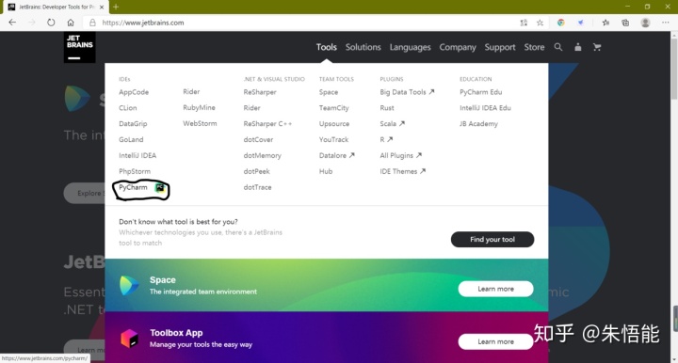Open the Support menu

pyautogui.click(x=500, y=47)
